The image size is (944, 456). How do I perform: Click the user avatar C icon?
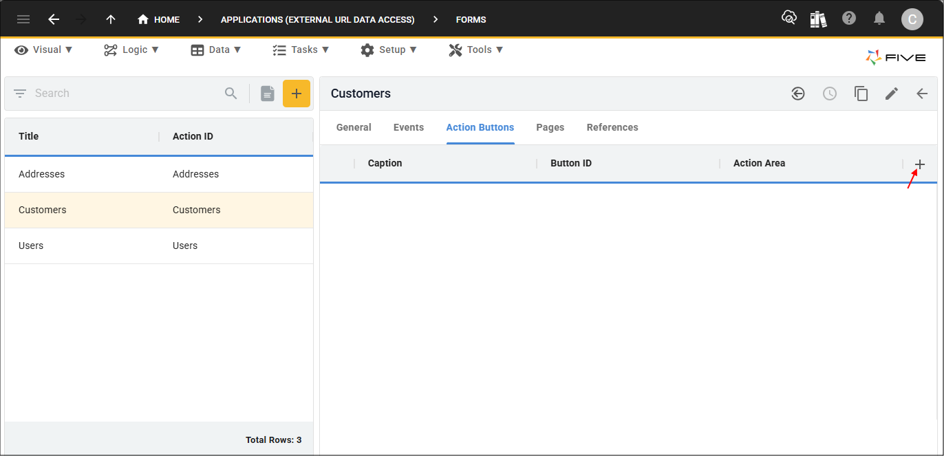click(x=912, y=19)
